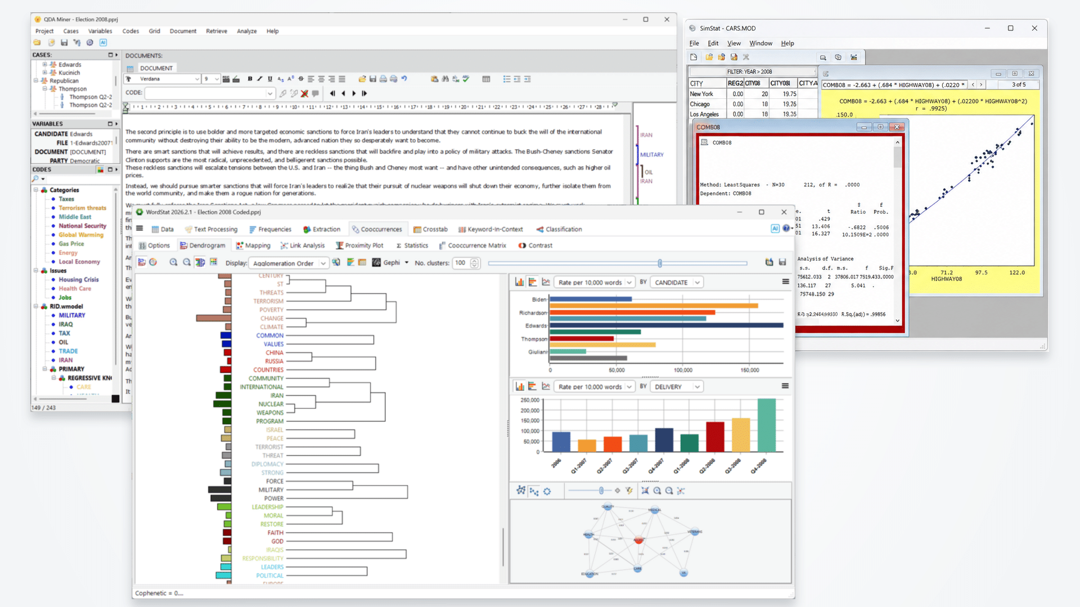
Task: Open the Analyze menu in QDA Miner
Action: 246,31
